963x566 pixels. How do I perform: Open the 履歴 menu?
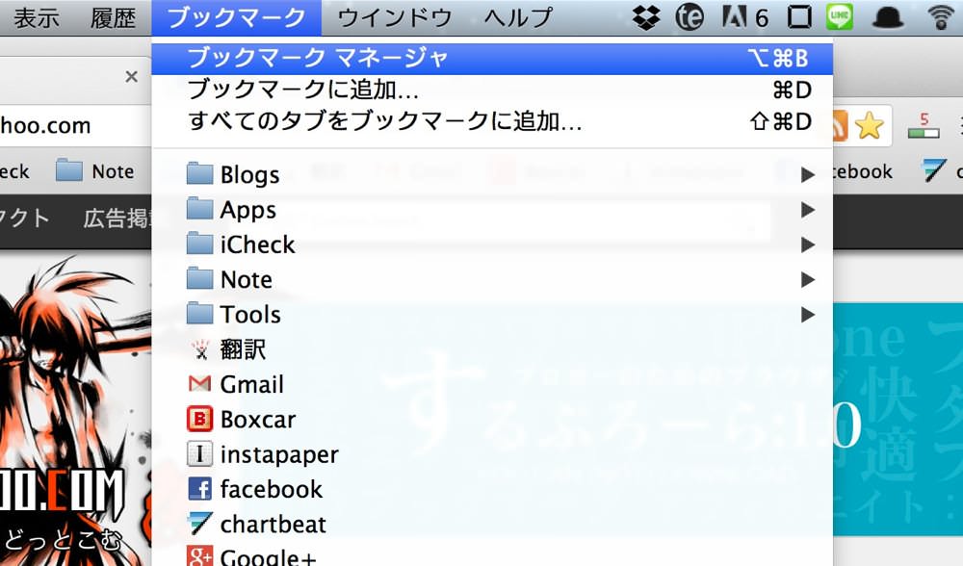113,17
